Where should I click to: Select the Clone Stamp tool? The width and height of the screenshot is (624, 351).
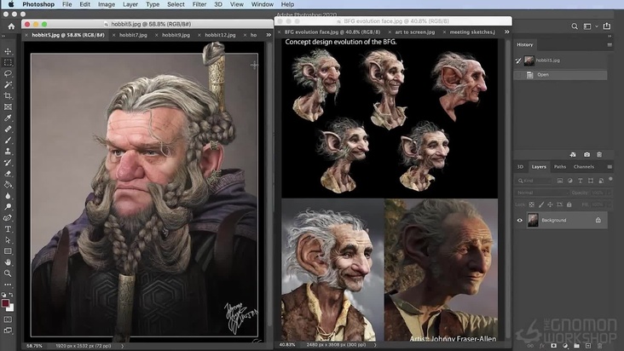click(8, 152)
